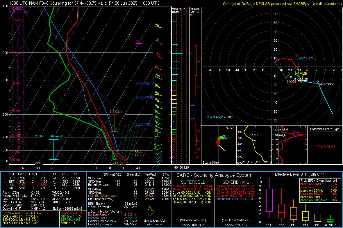The image size is (343, 228).
Task: Click the Storm Slinky panel label
Action: pyautogui.click(x=211, y=162)
